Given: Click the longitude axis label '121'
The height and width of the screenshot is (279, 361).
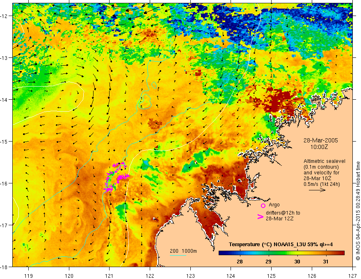Looking at the screenshot, I should [110, 276].
